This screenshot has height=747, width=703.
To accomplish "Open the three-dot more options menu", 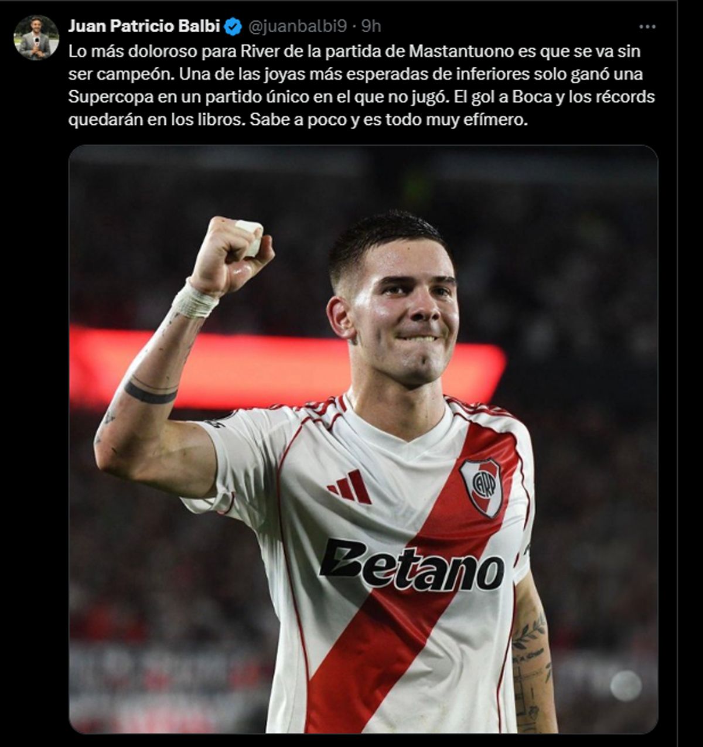I will (647, 27).
